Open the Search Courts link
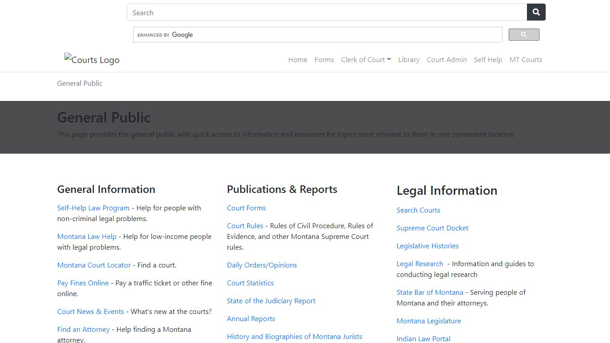610x343 pixels. point(418,210)
